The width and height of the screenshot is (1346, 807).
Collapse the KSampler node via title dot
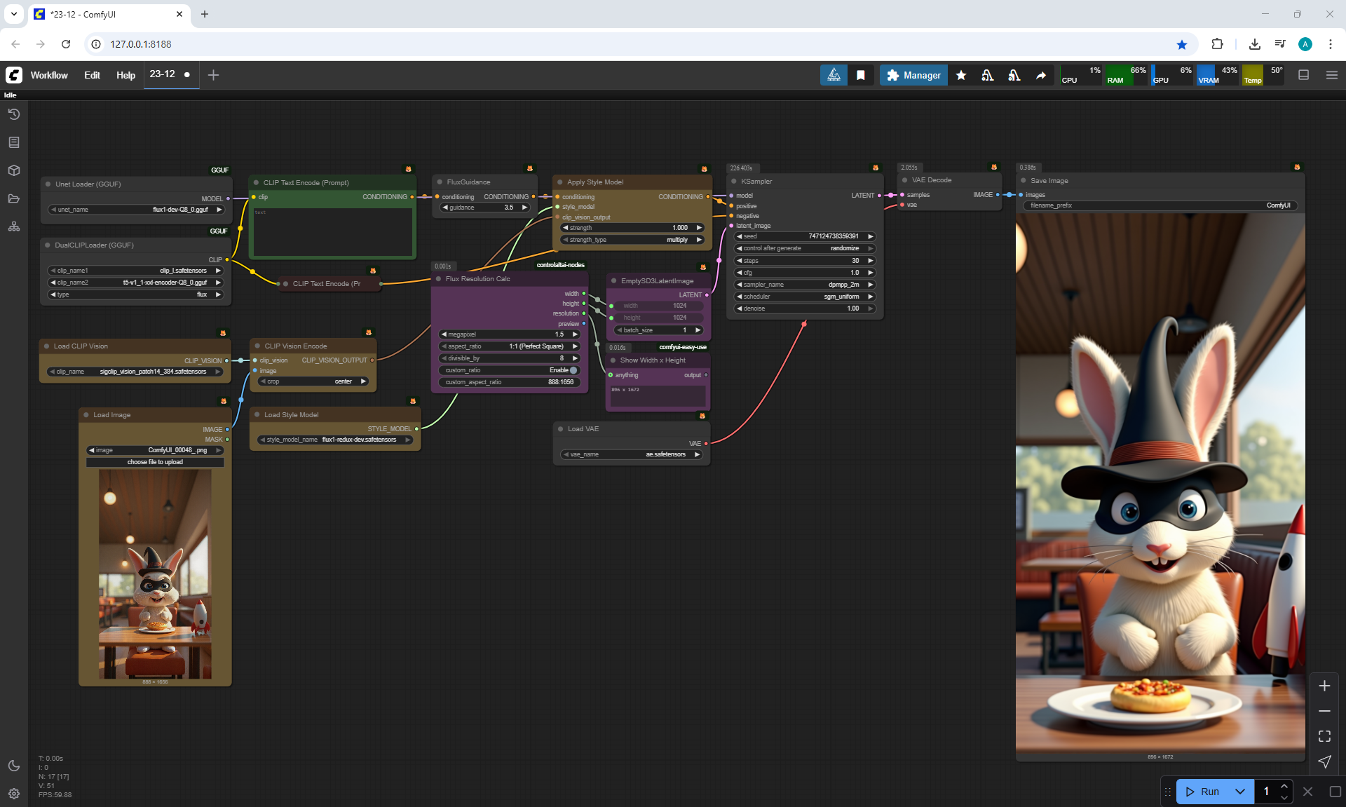coord(733,182)
